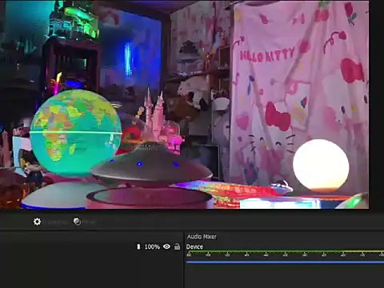Click the Device audio source label
384x288 pixels.
tap(194, 246)
